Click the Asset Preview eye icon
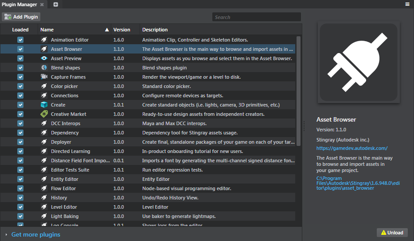 click(44, 58)
